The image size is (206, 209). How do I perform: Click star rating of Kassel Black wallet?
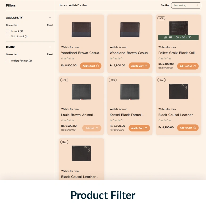[116, 120]
